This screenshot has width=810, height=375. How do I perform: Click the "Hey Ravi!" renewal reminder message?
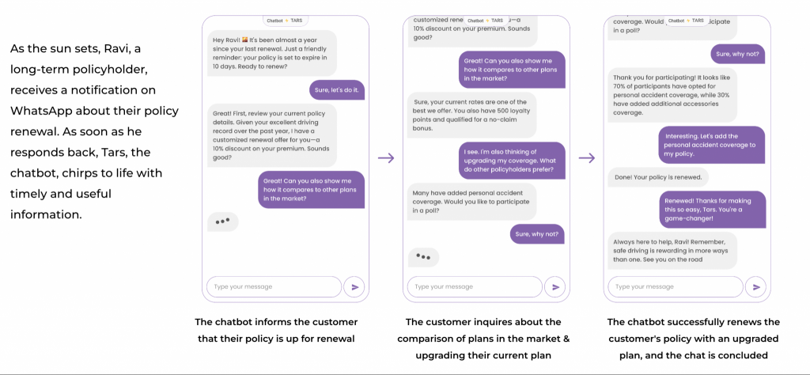click(x=274, y=51)
